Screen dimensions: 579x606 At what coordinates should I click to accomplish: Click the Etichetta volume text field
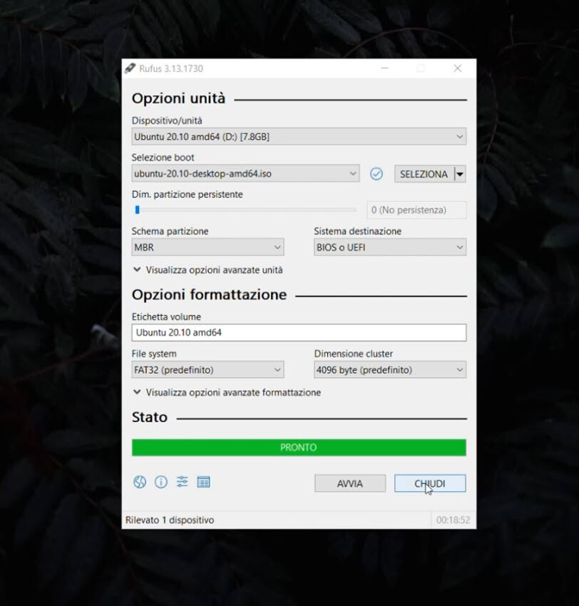pos(298,332)
